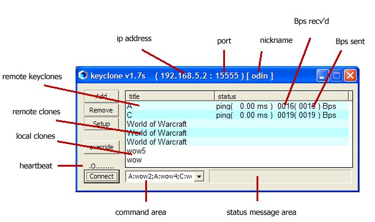Select remote keyclone C row
Image resolution: width=375 pixels, height=222 pixels.
point(237,115)
